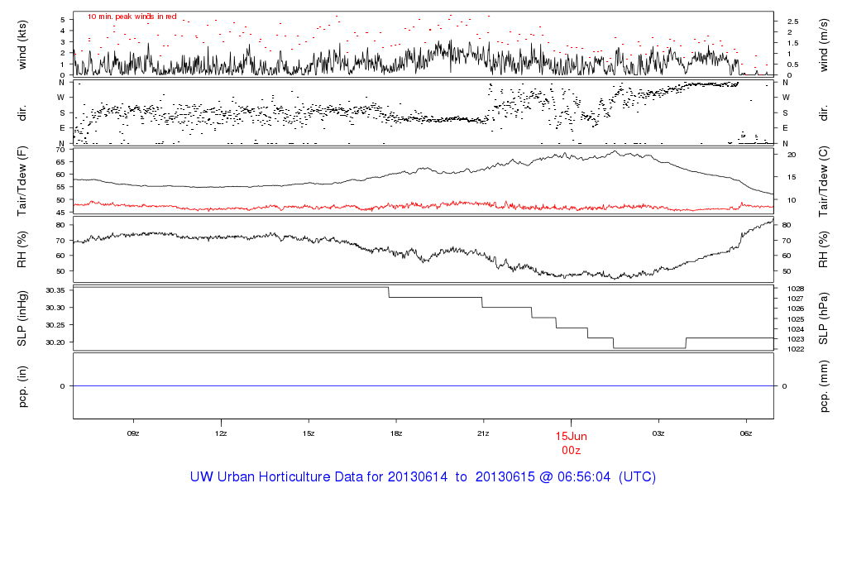Click the 'pcp. (in)' axis label
This screenshot has width=847, height=579.
point(22,385)
